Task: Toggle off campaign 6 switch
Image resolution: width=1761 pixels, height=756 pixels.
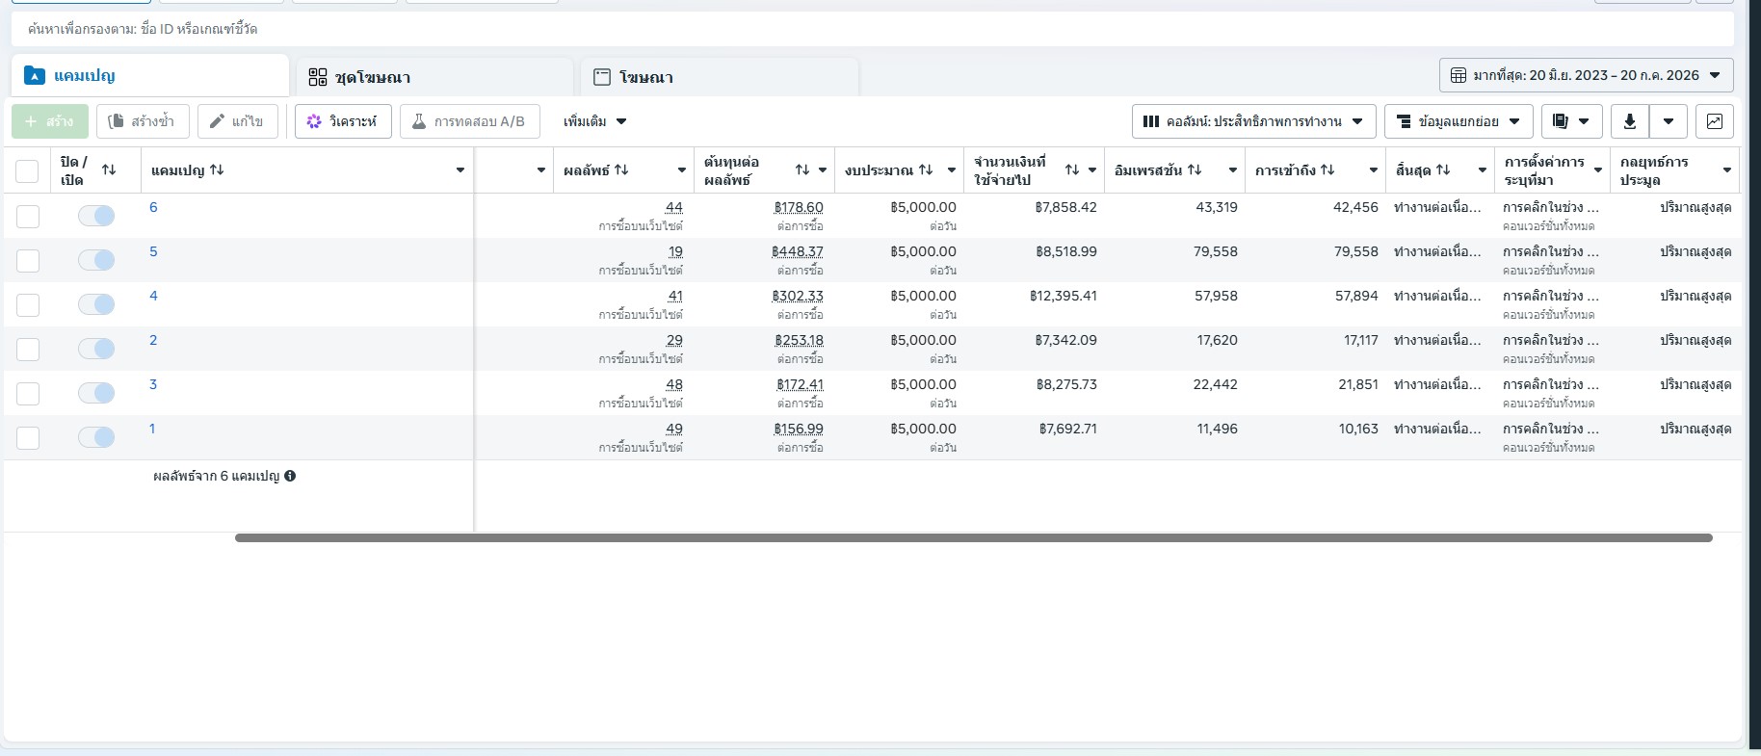Action: [96, 216]
